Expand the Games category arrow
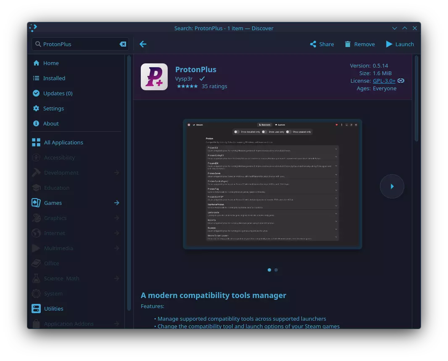 [117, 203]
